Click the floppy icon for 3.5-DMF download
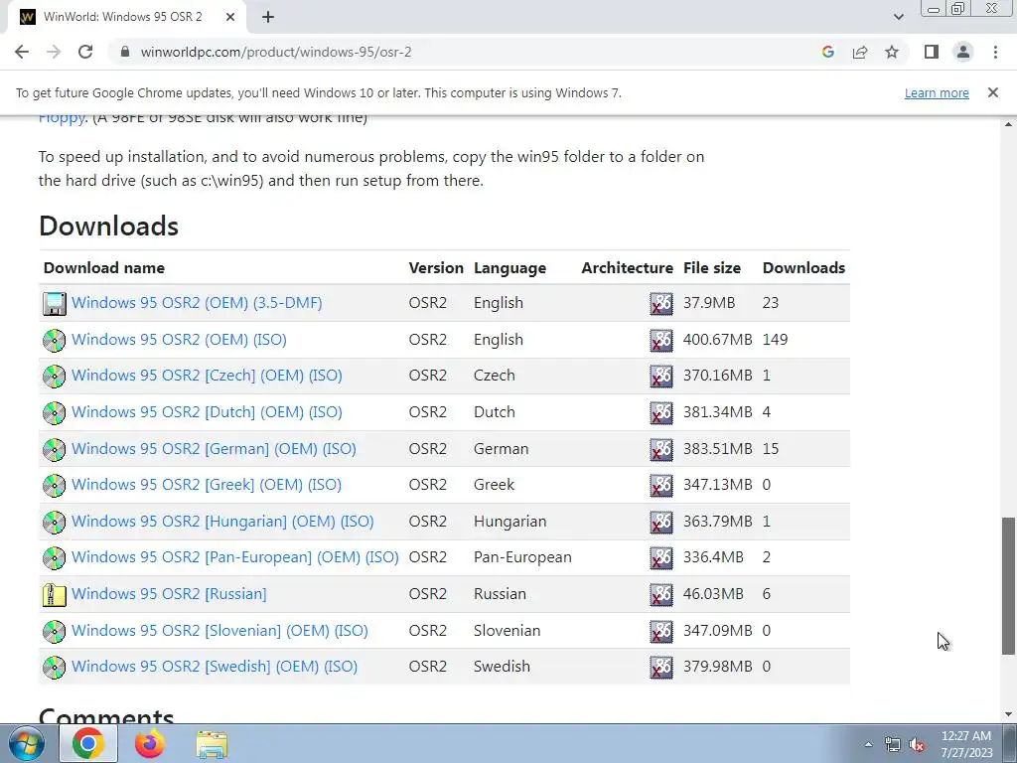This screenshot has width=1017, height=763. [54, 303]
